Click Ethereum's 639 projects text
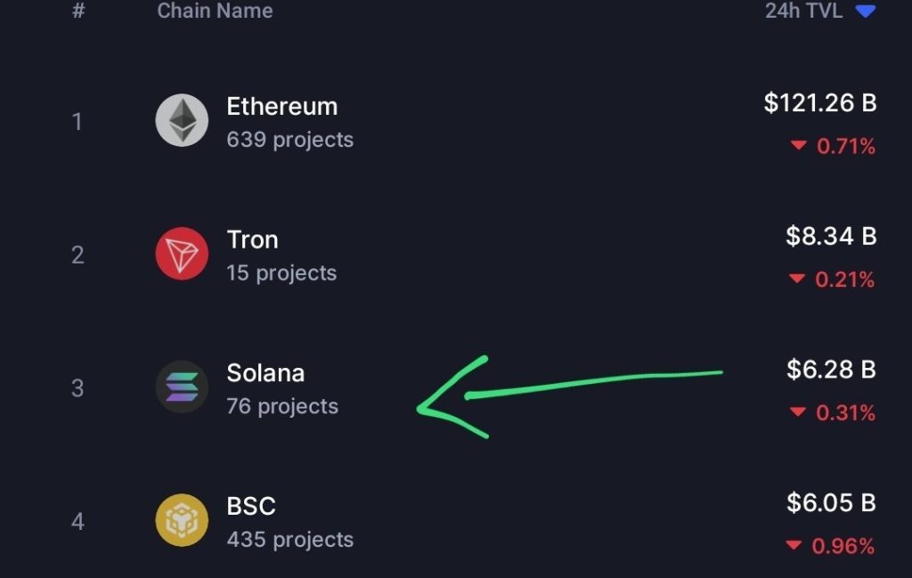 pos(289,140)
